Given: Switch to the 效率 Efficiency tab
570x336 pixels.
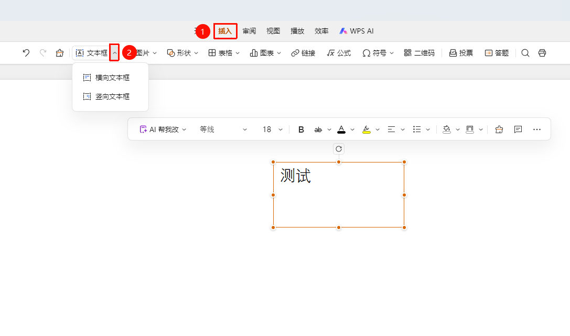Looking at the screenshot, I should (x=321, y=31).
